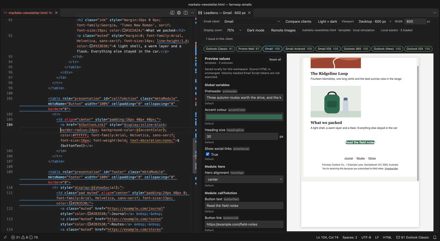440x241 pixels.
Task: Click 'The Ridgeline Loop' heading in preview
Action: pos(329,74)
